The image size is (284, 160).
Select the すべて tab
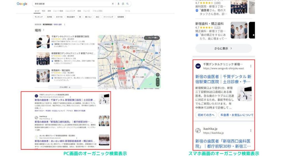click(37, 11)
